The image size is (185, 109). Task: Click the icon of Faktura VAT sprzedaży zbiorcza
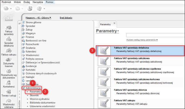click(104, 93)
